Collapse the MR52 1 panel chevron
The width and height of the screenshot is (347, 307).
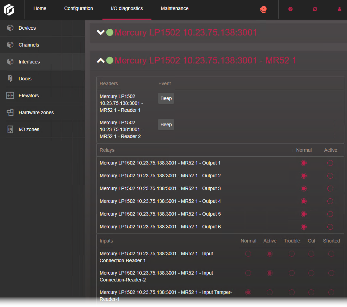point(100,60)
